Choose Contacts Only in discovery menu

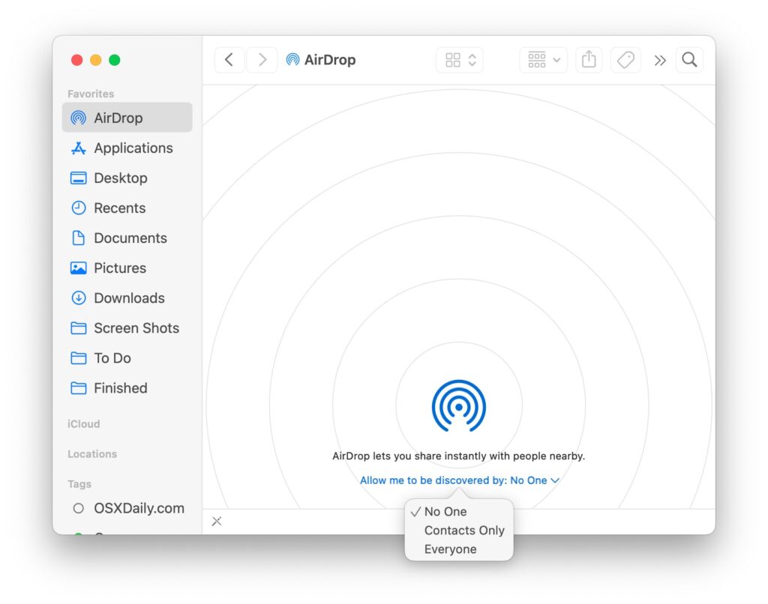pyautogui.click(x=459, y=531)
